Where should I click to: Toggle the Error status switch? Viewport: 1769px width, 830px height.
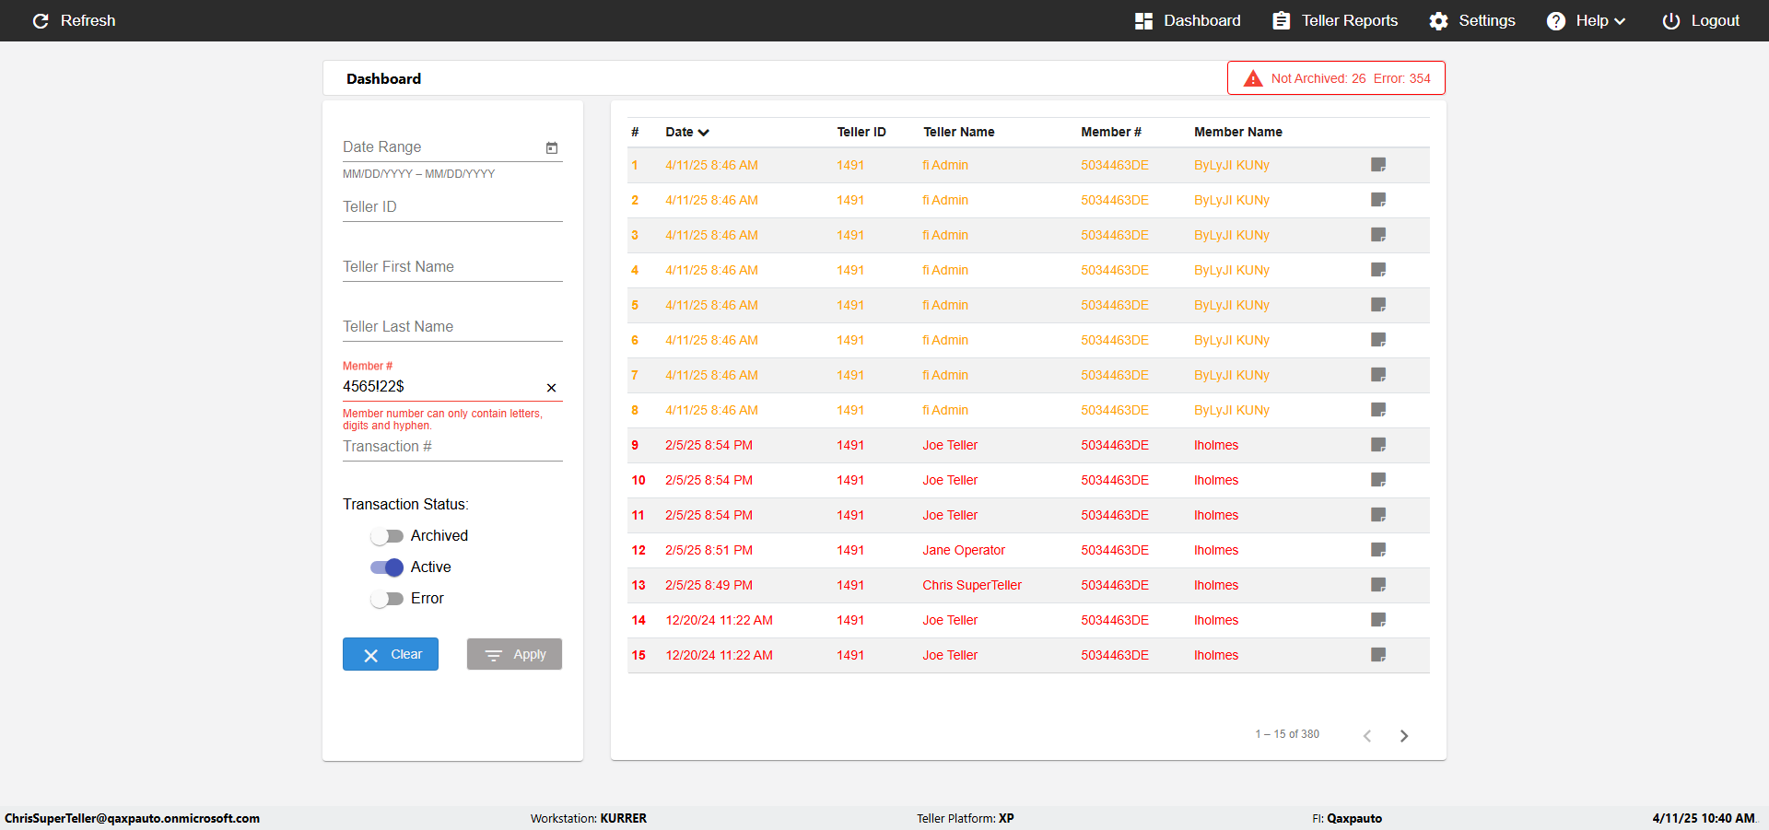pos(387,599)
